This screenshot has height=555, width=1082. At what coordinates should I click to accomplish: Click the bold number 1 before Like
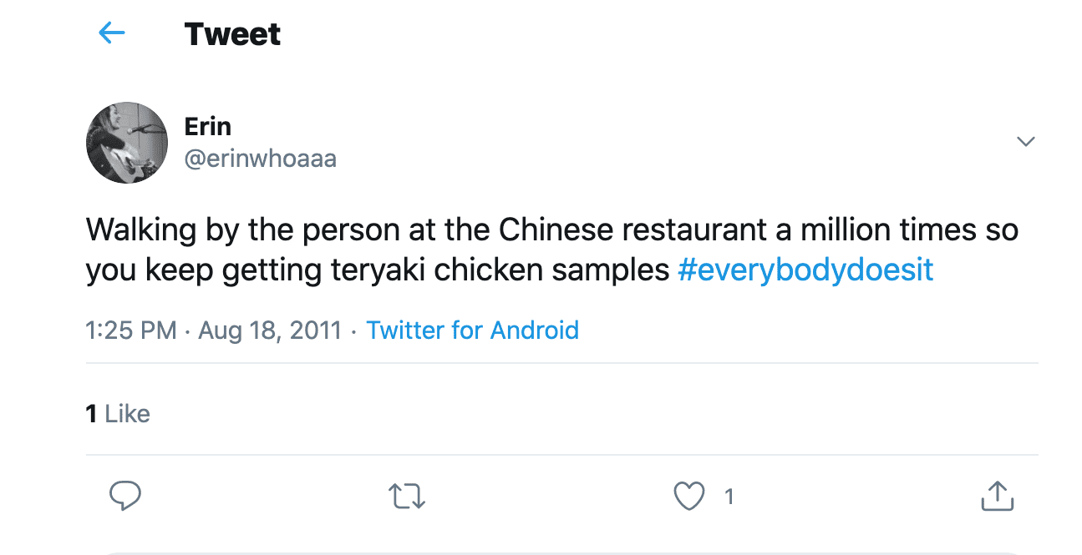coord(91,413)
